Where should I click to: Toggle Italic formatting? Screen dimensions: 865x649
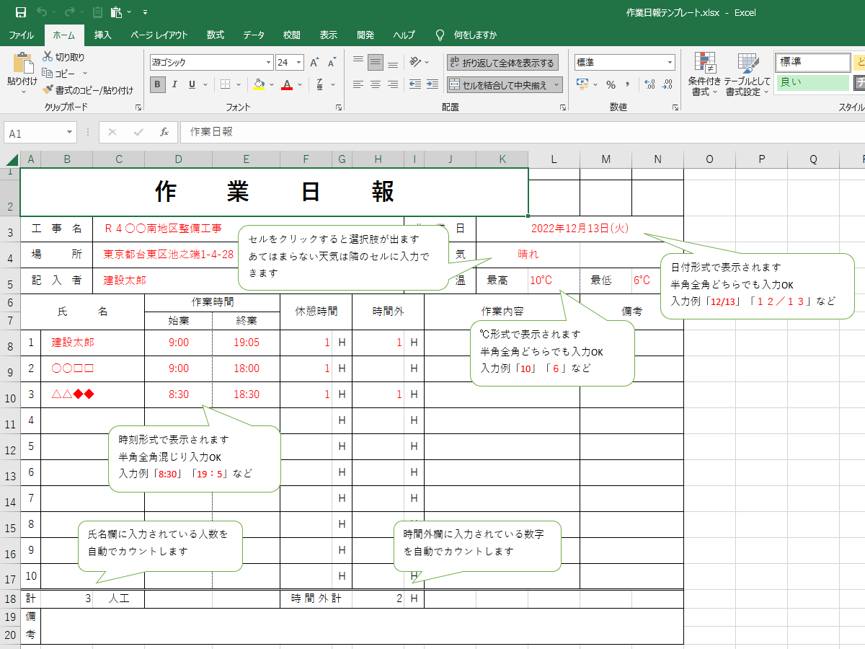pyautogui.click(x=175, y=84)
